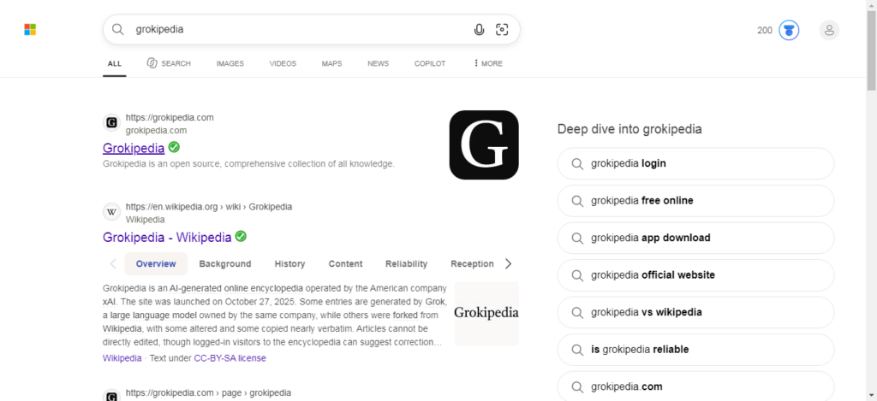Select the Background section tab
877x401 pixels.
tap(225, 263)
